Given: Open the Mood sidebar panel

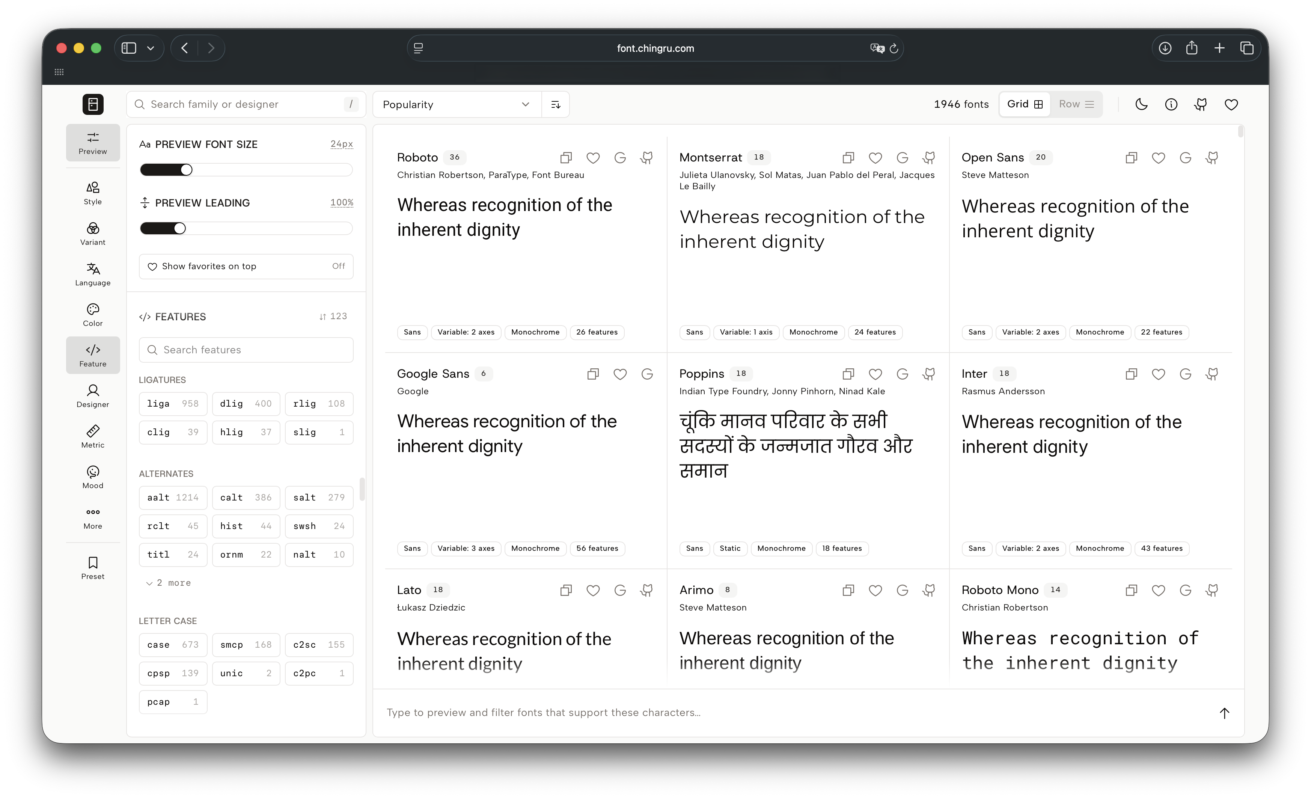Looking at the screenshot, I should [x=93, y=476].
